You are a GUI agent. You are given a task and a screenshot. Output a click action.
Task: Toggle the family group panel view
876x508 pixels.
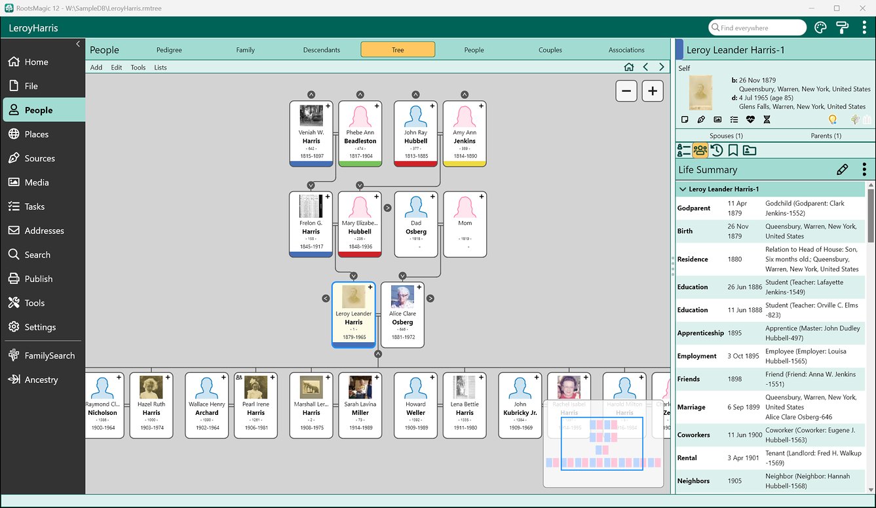[x=700, y=150]
